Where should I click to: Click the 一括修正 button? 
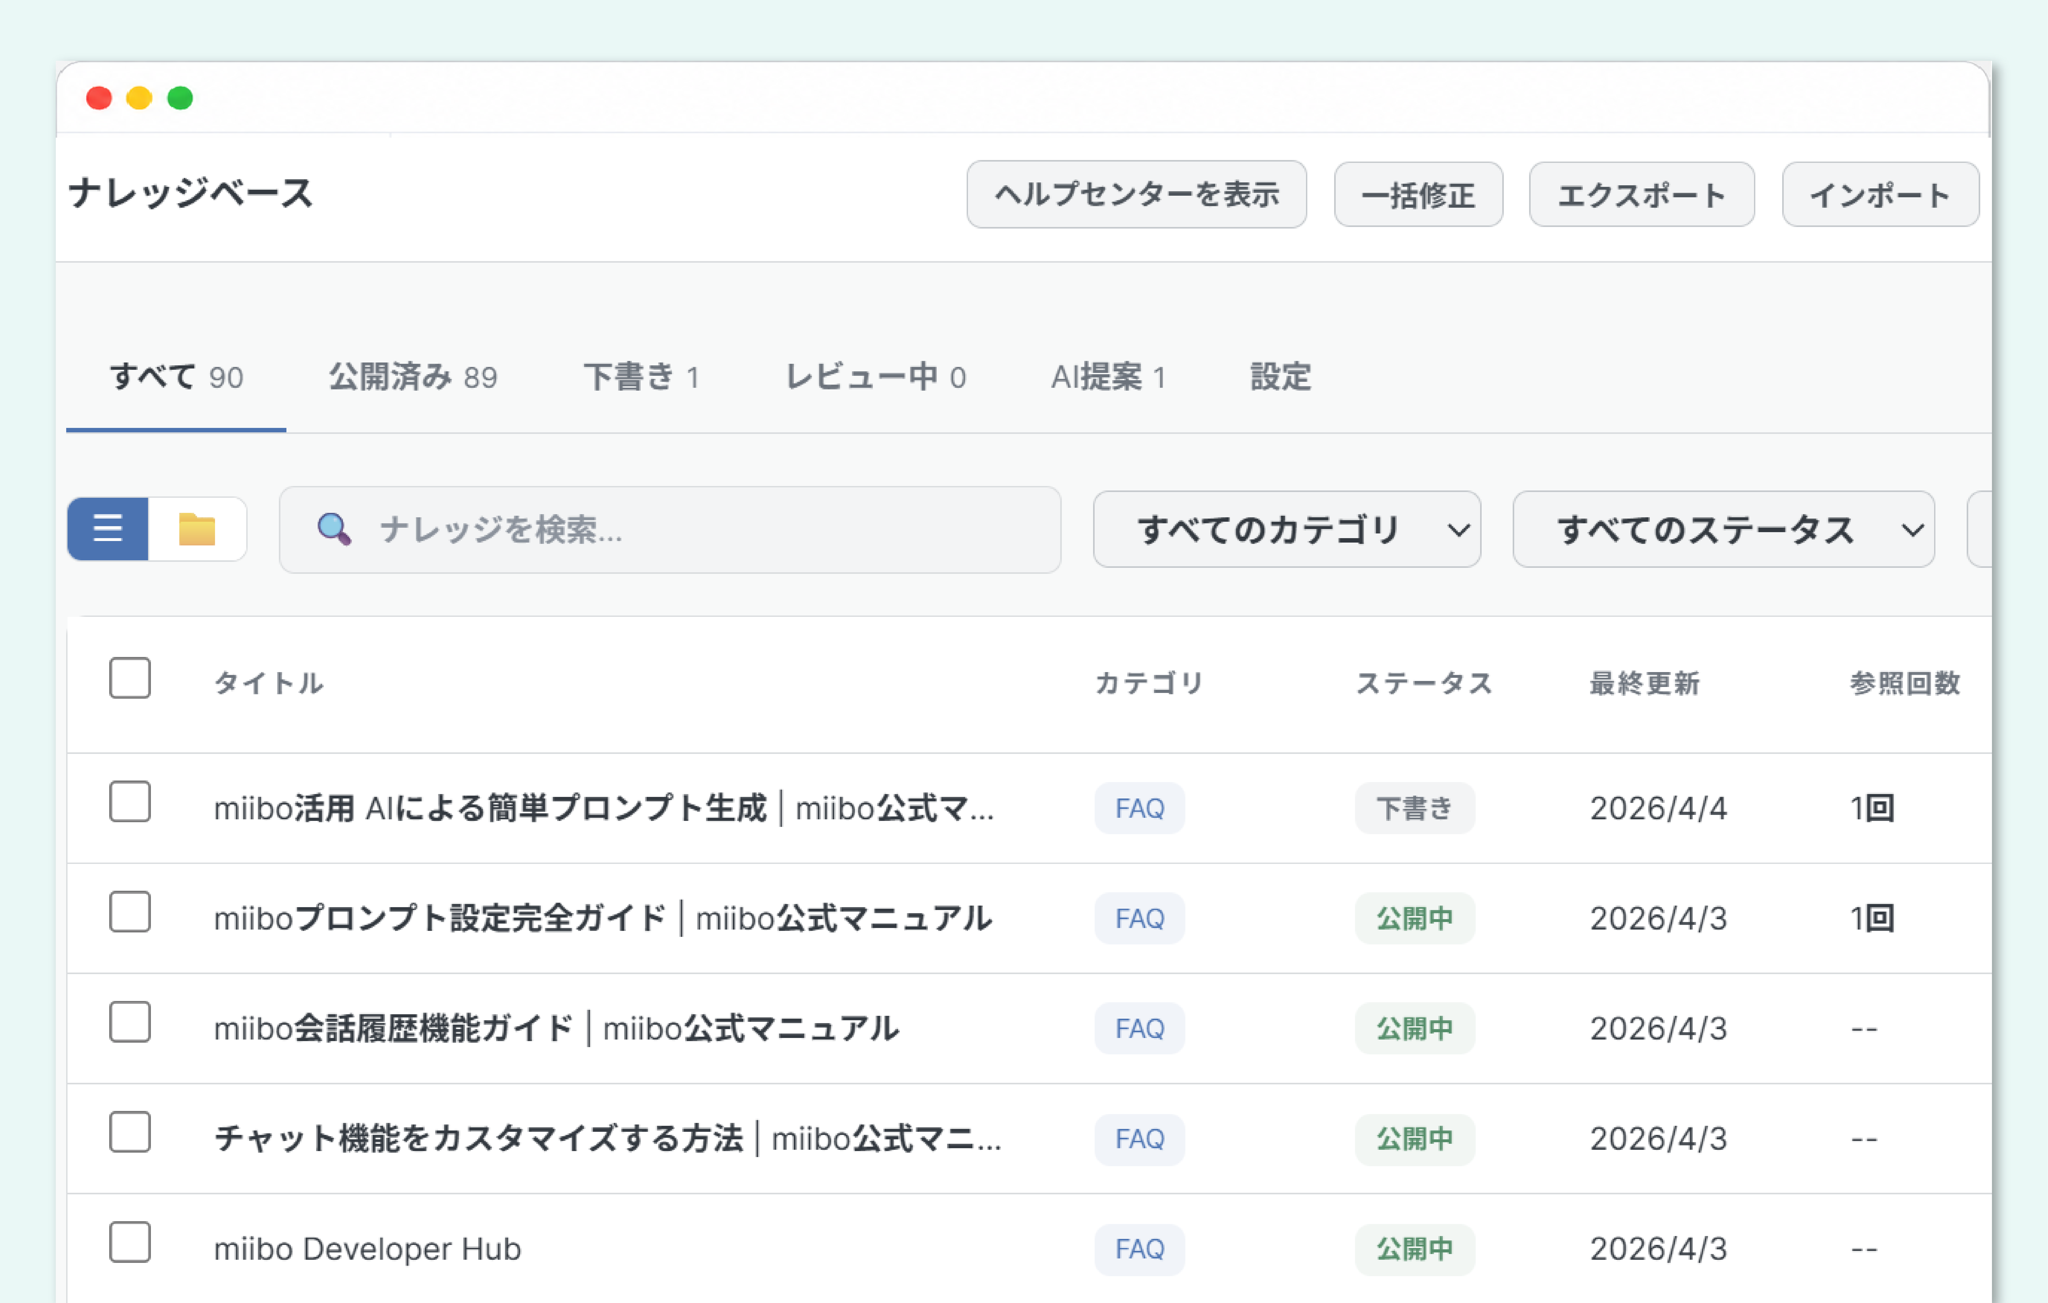point(1419,195)
